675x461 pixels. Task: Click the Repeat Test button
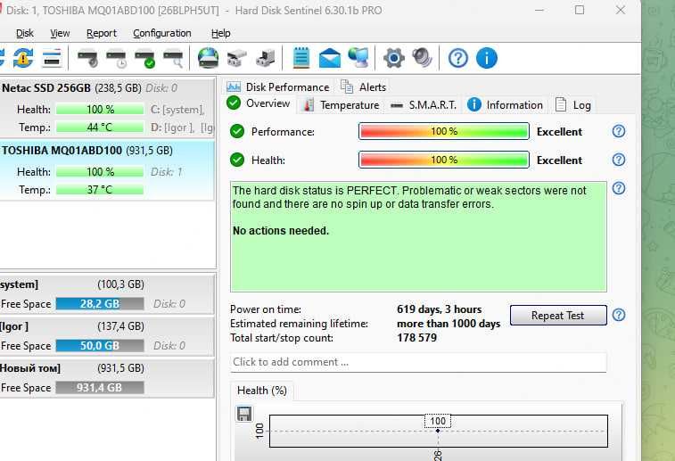tap(558, 316)
